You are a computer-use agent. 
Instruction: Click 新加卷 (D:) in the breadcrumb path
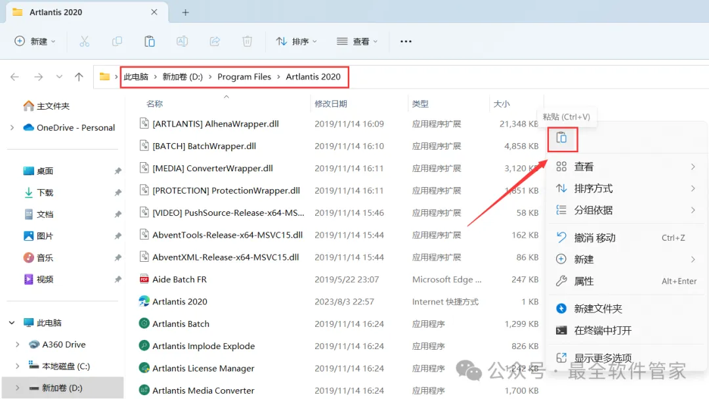click(x=183, y=77)
